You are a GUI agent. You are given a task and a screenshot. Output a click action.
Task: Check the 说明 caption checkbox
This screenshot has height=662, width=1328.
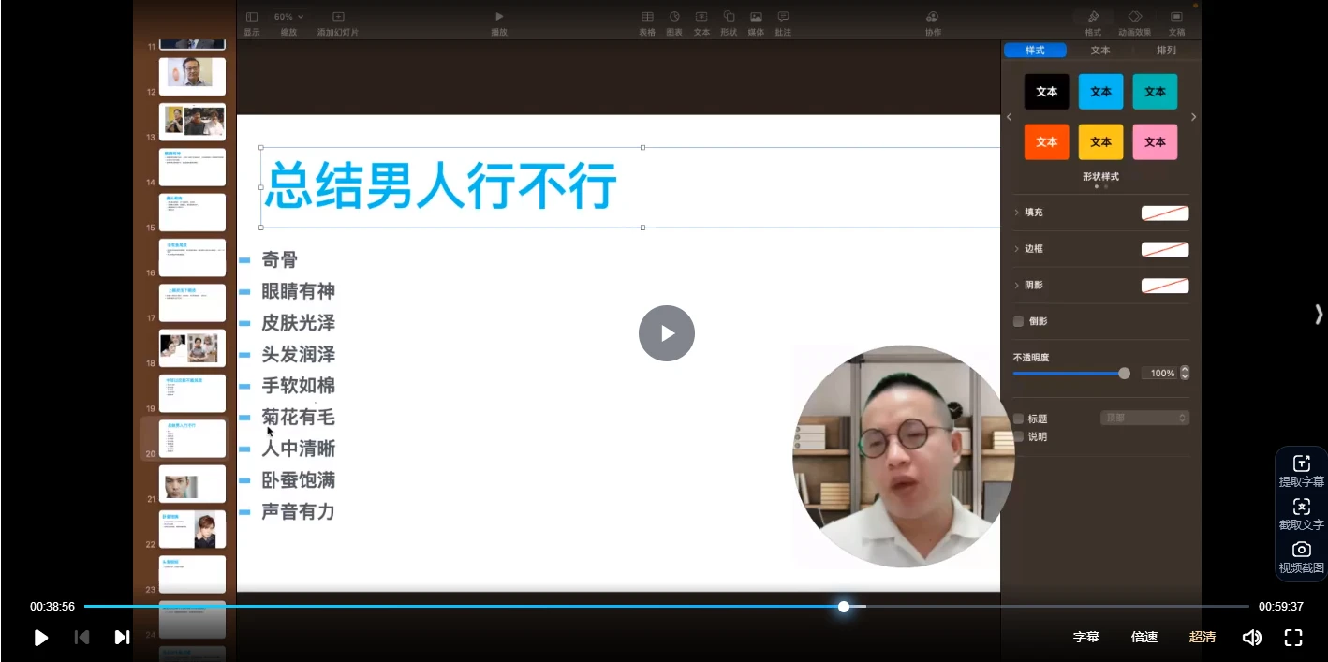pyautogui.click(x=1018, y=436)
